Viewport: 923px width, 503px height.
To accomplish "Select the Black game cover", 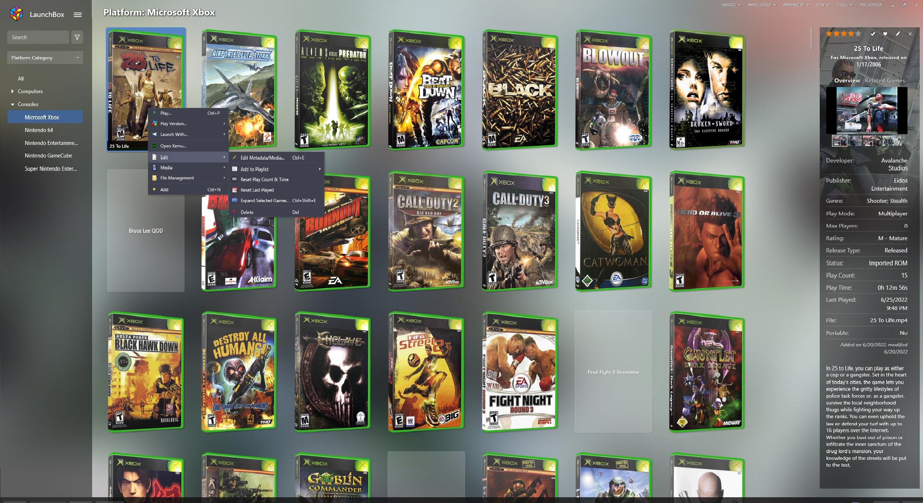I will coord(520,90).
